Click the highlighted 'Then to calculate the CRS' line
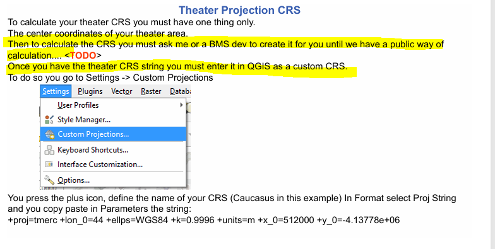 tap(226, 44)
